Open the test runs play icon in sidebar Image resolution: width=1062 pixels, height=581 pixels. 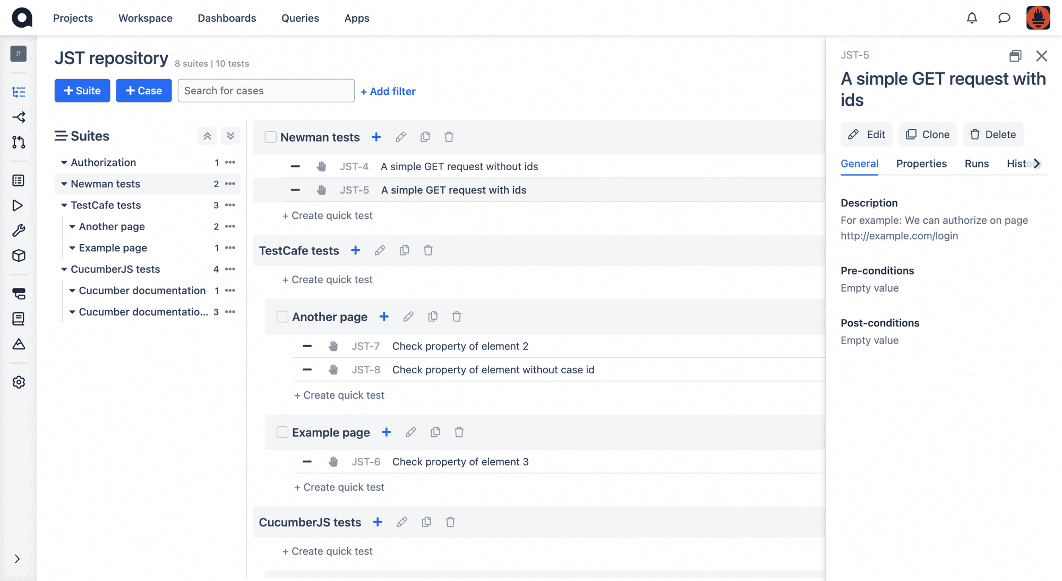click(x=18, y=206)
